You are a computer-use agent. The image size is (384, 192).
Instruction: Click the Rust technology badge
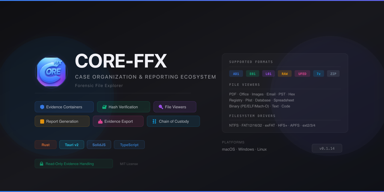pos(46,145)
